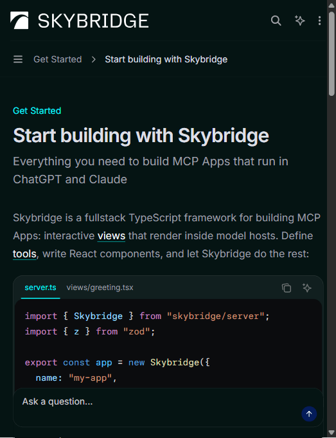Ask AI about the code block
The width and height of the screenshot is (336, 438).
[307, 287]
